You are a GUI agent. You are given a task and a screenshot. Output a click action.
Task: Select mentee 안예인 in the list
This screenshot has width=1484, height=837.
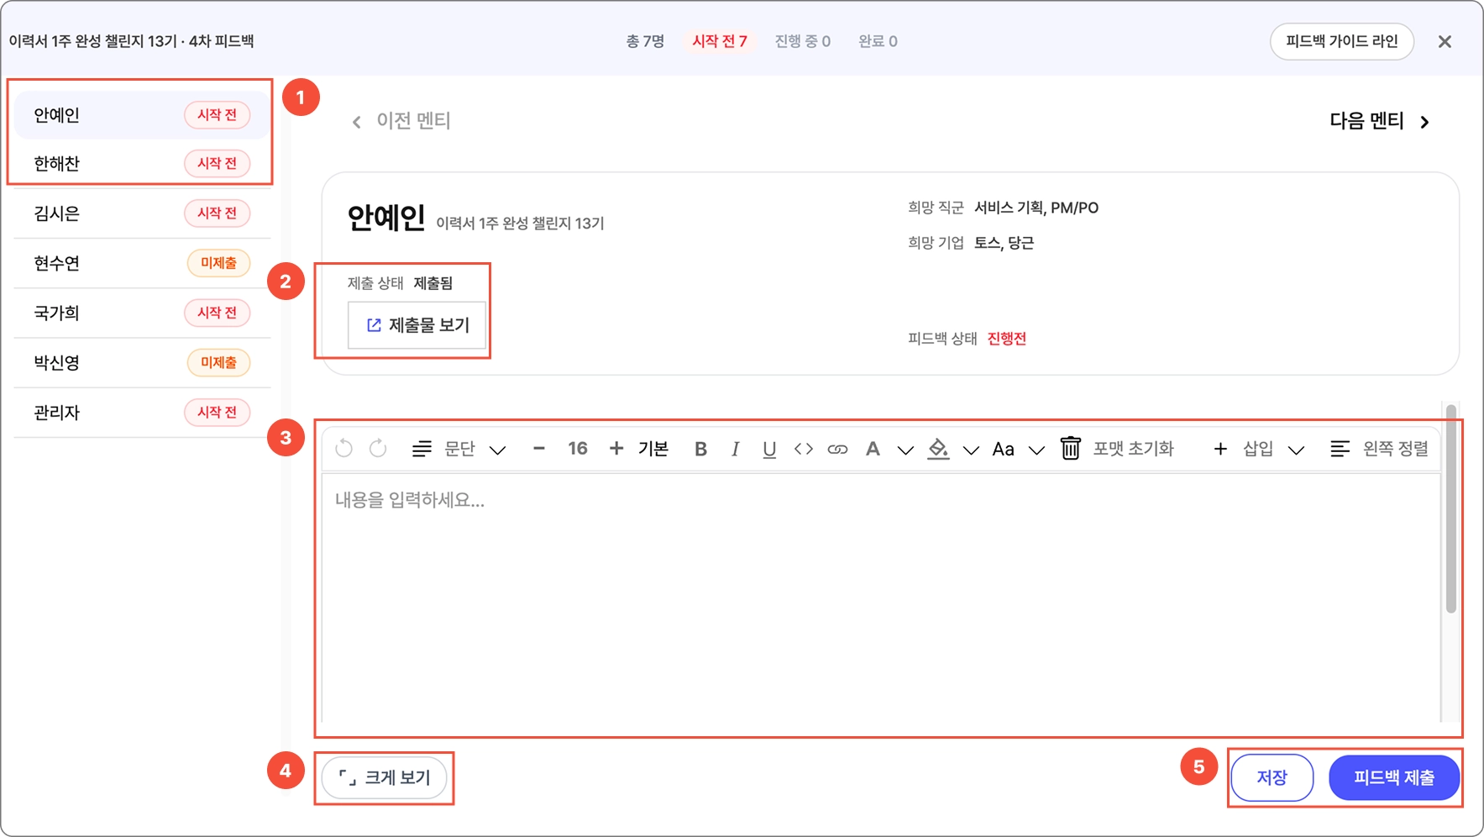(x=142, y=115)
